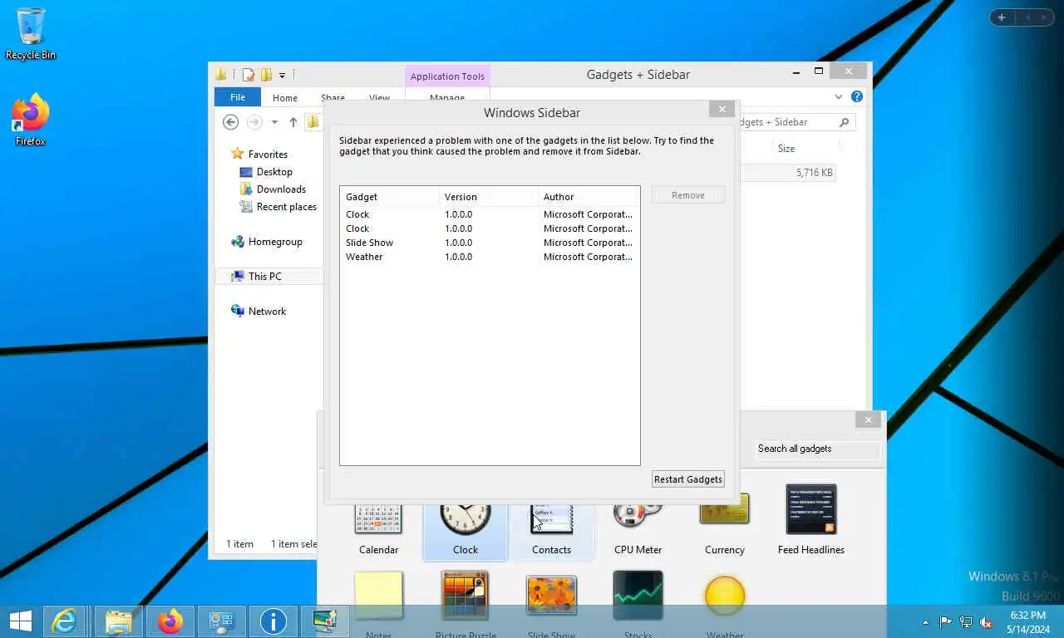Open Firefox from the taskbar
Viewport: 1064px width, 638px height.
(170, 621)
